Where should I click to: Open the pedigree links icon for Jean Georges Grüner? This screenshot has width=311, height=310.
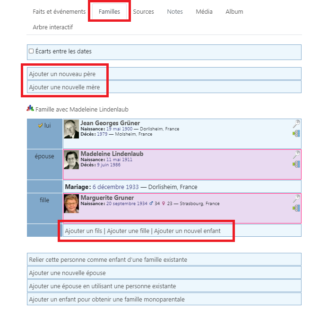296,134
